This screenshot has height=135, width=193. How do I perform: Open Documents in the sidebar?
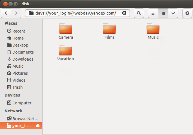click(x=21, y=52)
